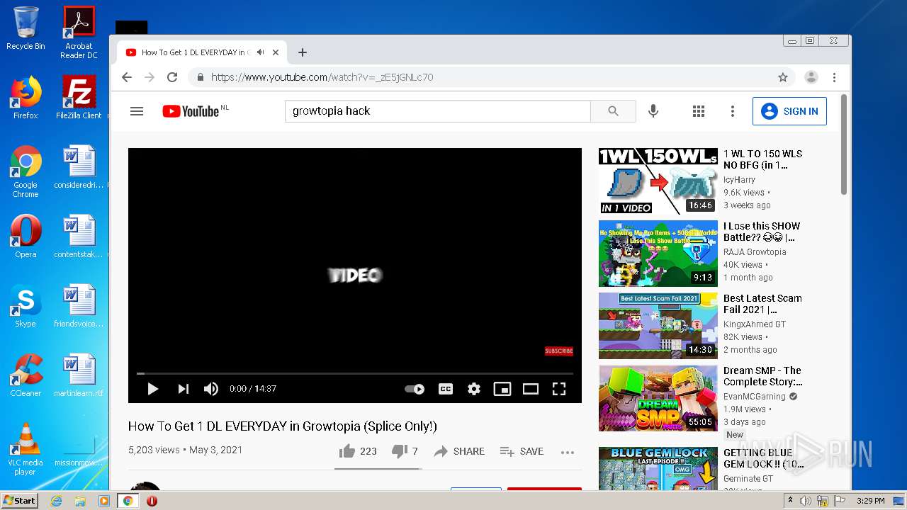Select the FileZilla Client desktop icon

coord(79,98)
